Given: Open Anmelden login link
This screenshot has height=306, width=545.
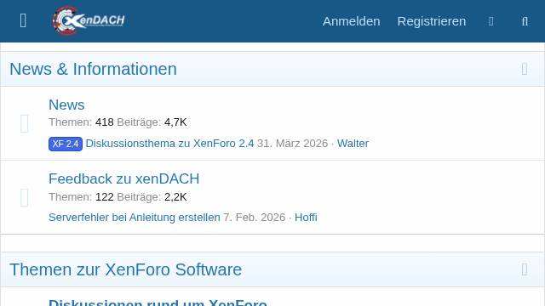Looking at the screenshot, I should tap(351, 21).
